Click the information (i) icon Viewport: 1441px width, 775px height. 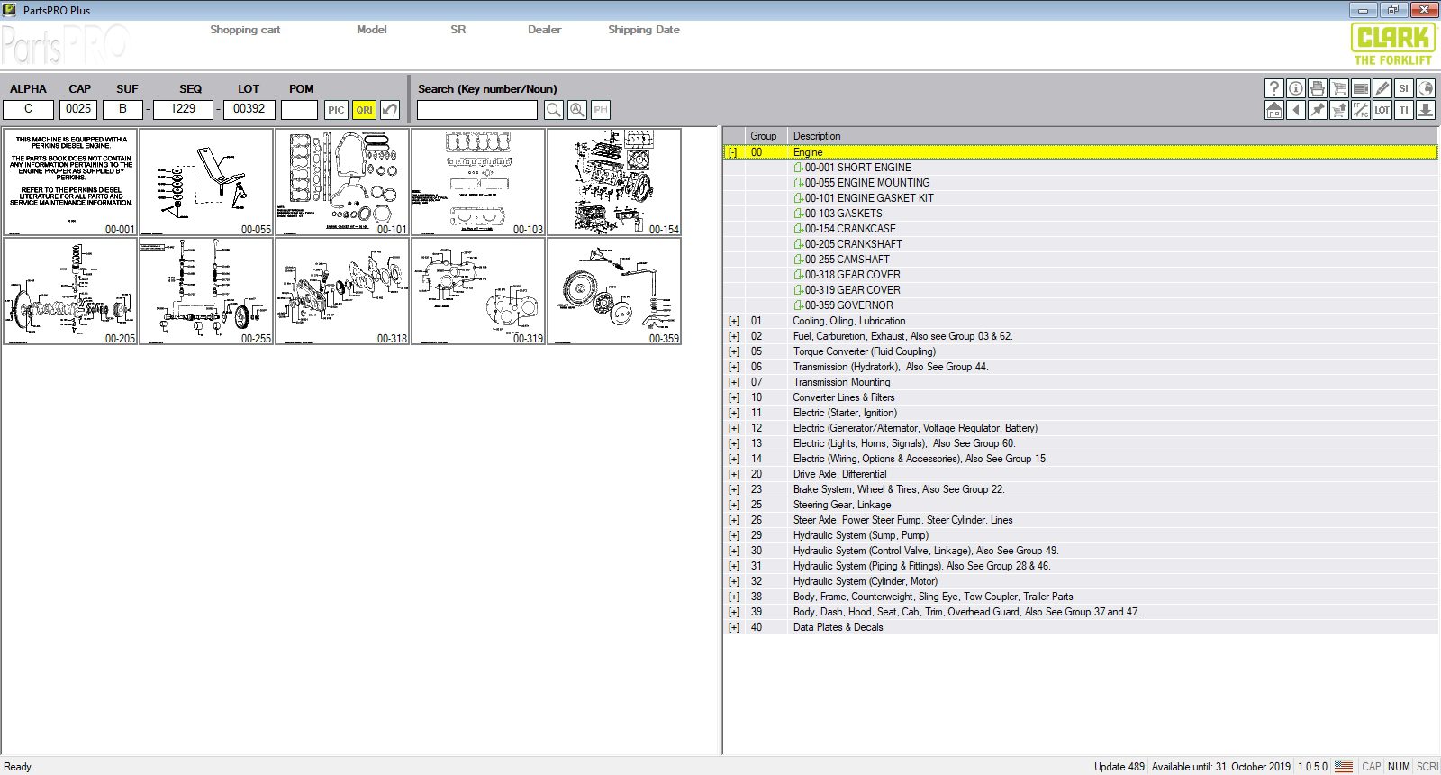[1296, 88]
